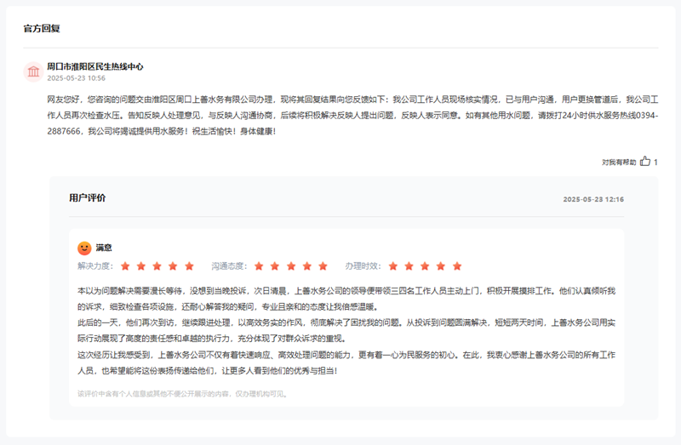Click the first star of 沟通态度

(x=259, y=265)
